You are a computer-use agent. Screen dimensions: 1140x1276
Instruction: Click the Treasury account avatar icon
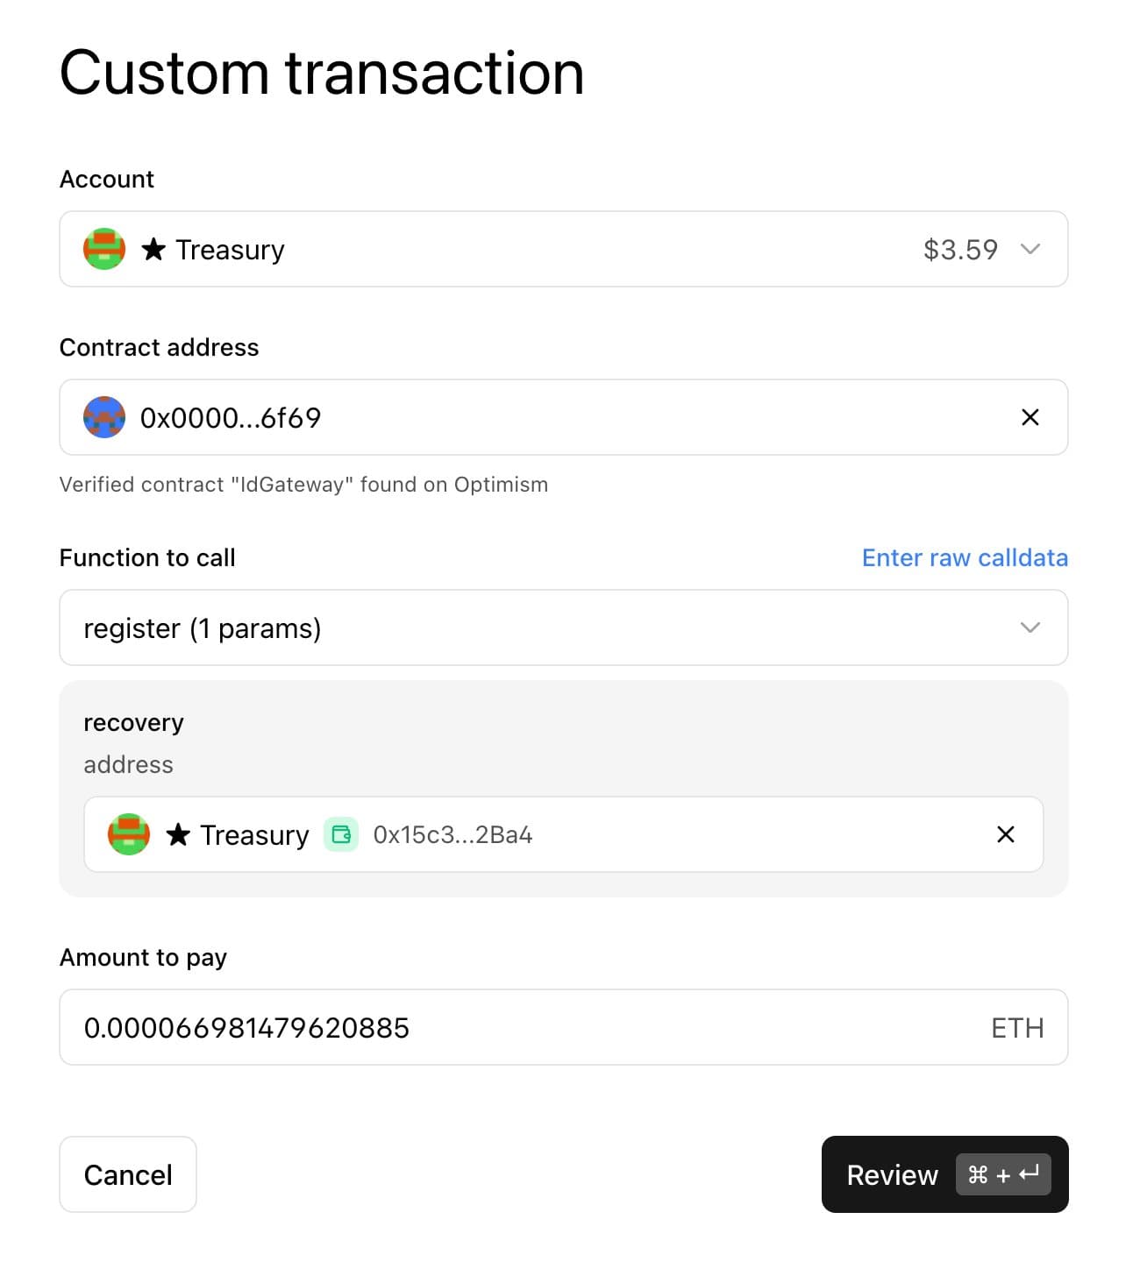(104, 249)
